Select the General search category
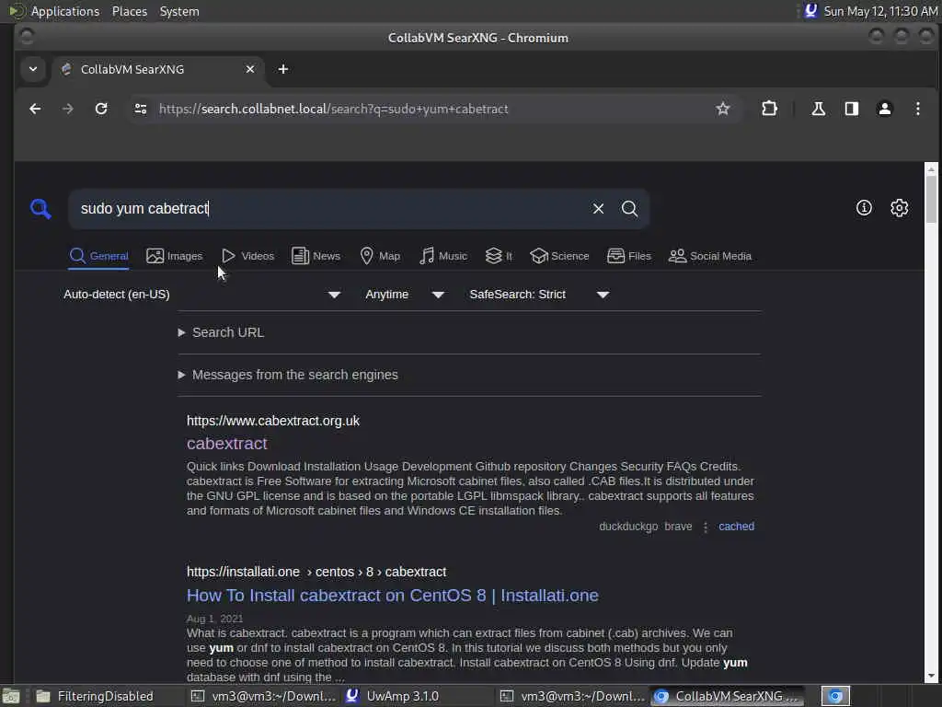Screen dimensions: 942x707 pyautogui.click(x=99, y=256)
